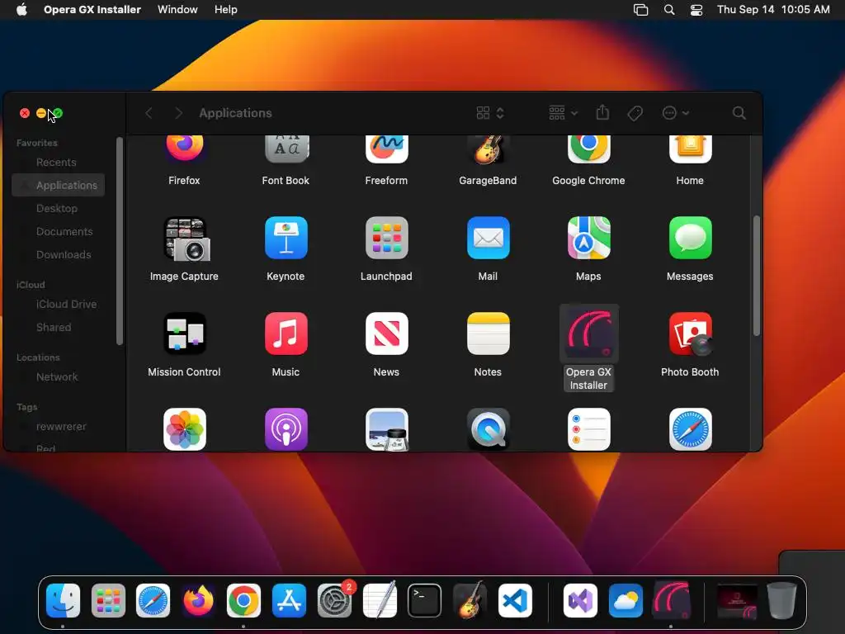
Task: Select Google Chrome in the Finder grid
Action: tap(588, 149)
